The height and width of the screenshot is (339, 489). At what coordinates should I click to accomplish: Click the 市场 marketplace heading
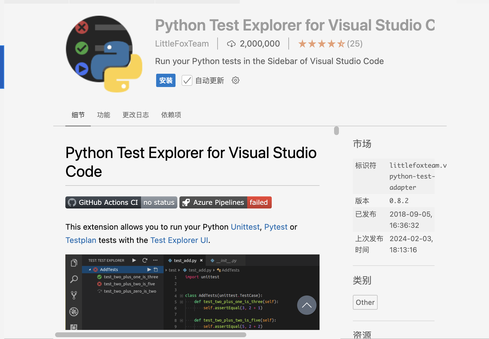tap(362, 144)
